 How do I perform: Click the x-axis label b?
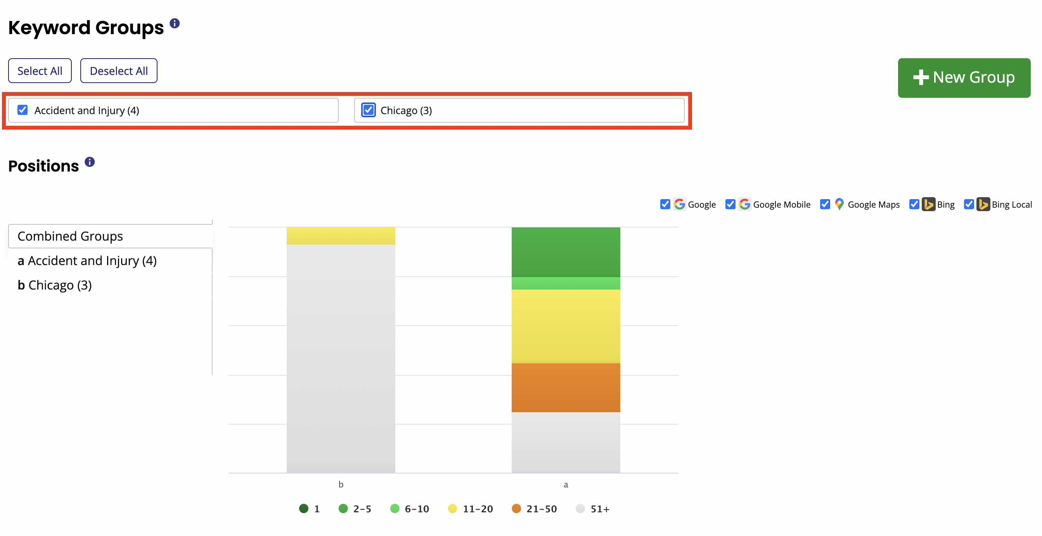point(341,484)
